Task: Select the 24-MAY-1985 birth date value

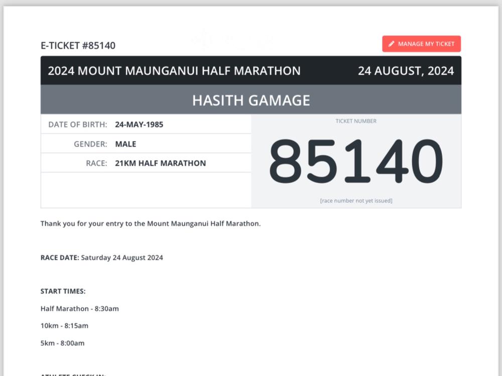Action: point(139,124)
